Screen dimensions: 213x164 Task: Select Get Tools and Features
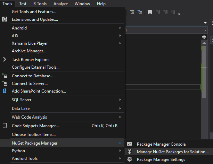(x=62, y=12)
